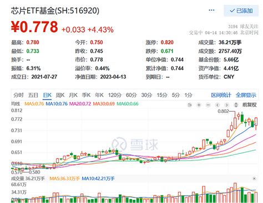
Task: Select the 周K weekly tab
Action: tap(60, 95)
